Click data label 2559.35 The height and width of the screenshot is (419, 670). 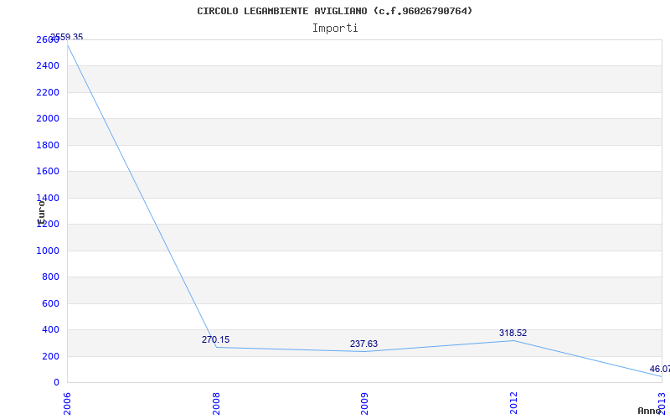[x=67, y=37]
